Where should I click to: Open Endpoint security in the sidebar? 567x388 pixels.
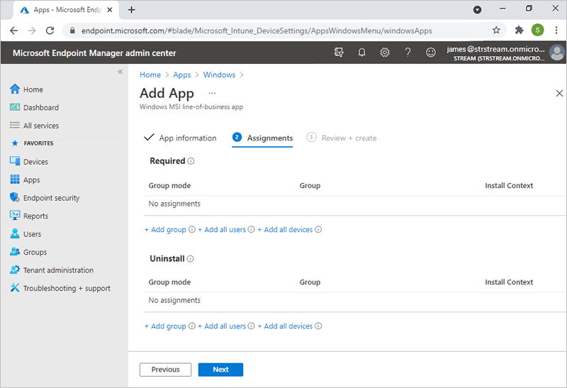pyautogui.click(x=51, y=198)
